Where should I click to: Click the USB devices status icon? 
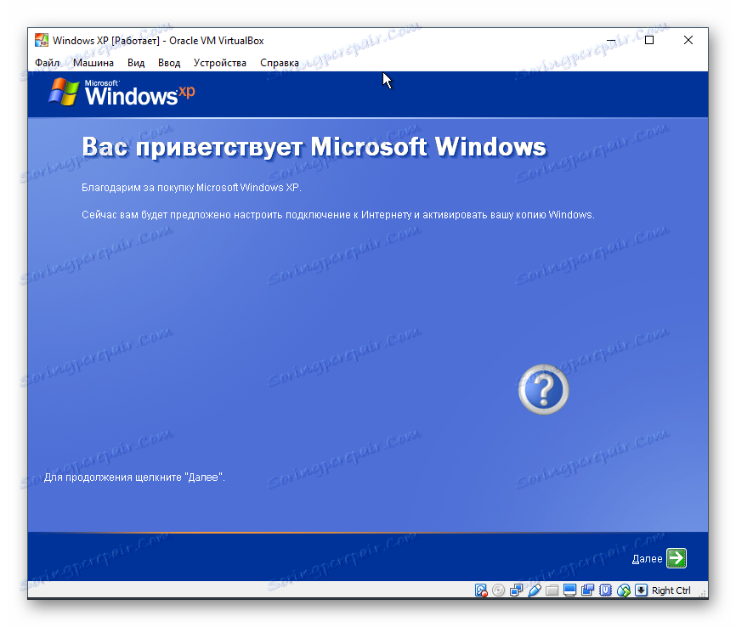point(535,590)
